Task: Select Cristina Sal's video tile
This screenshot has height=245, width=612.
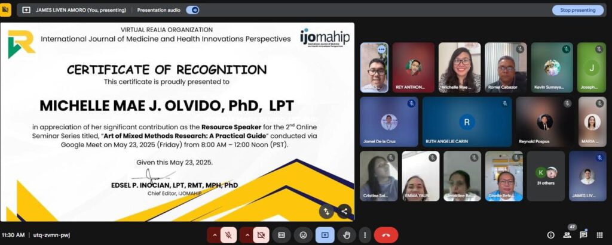Action: point(378,176)
